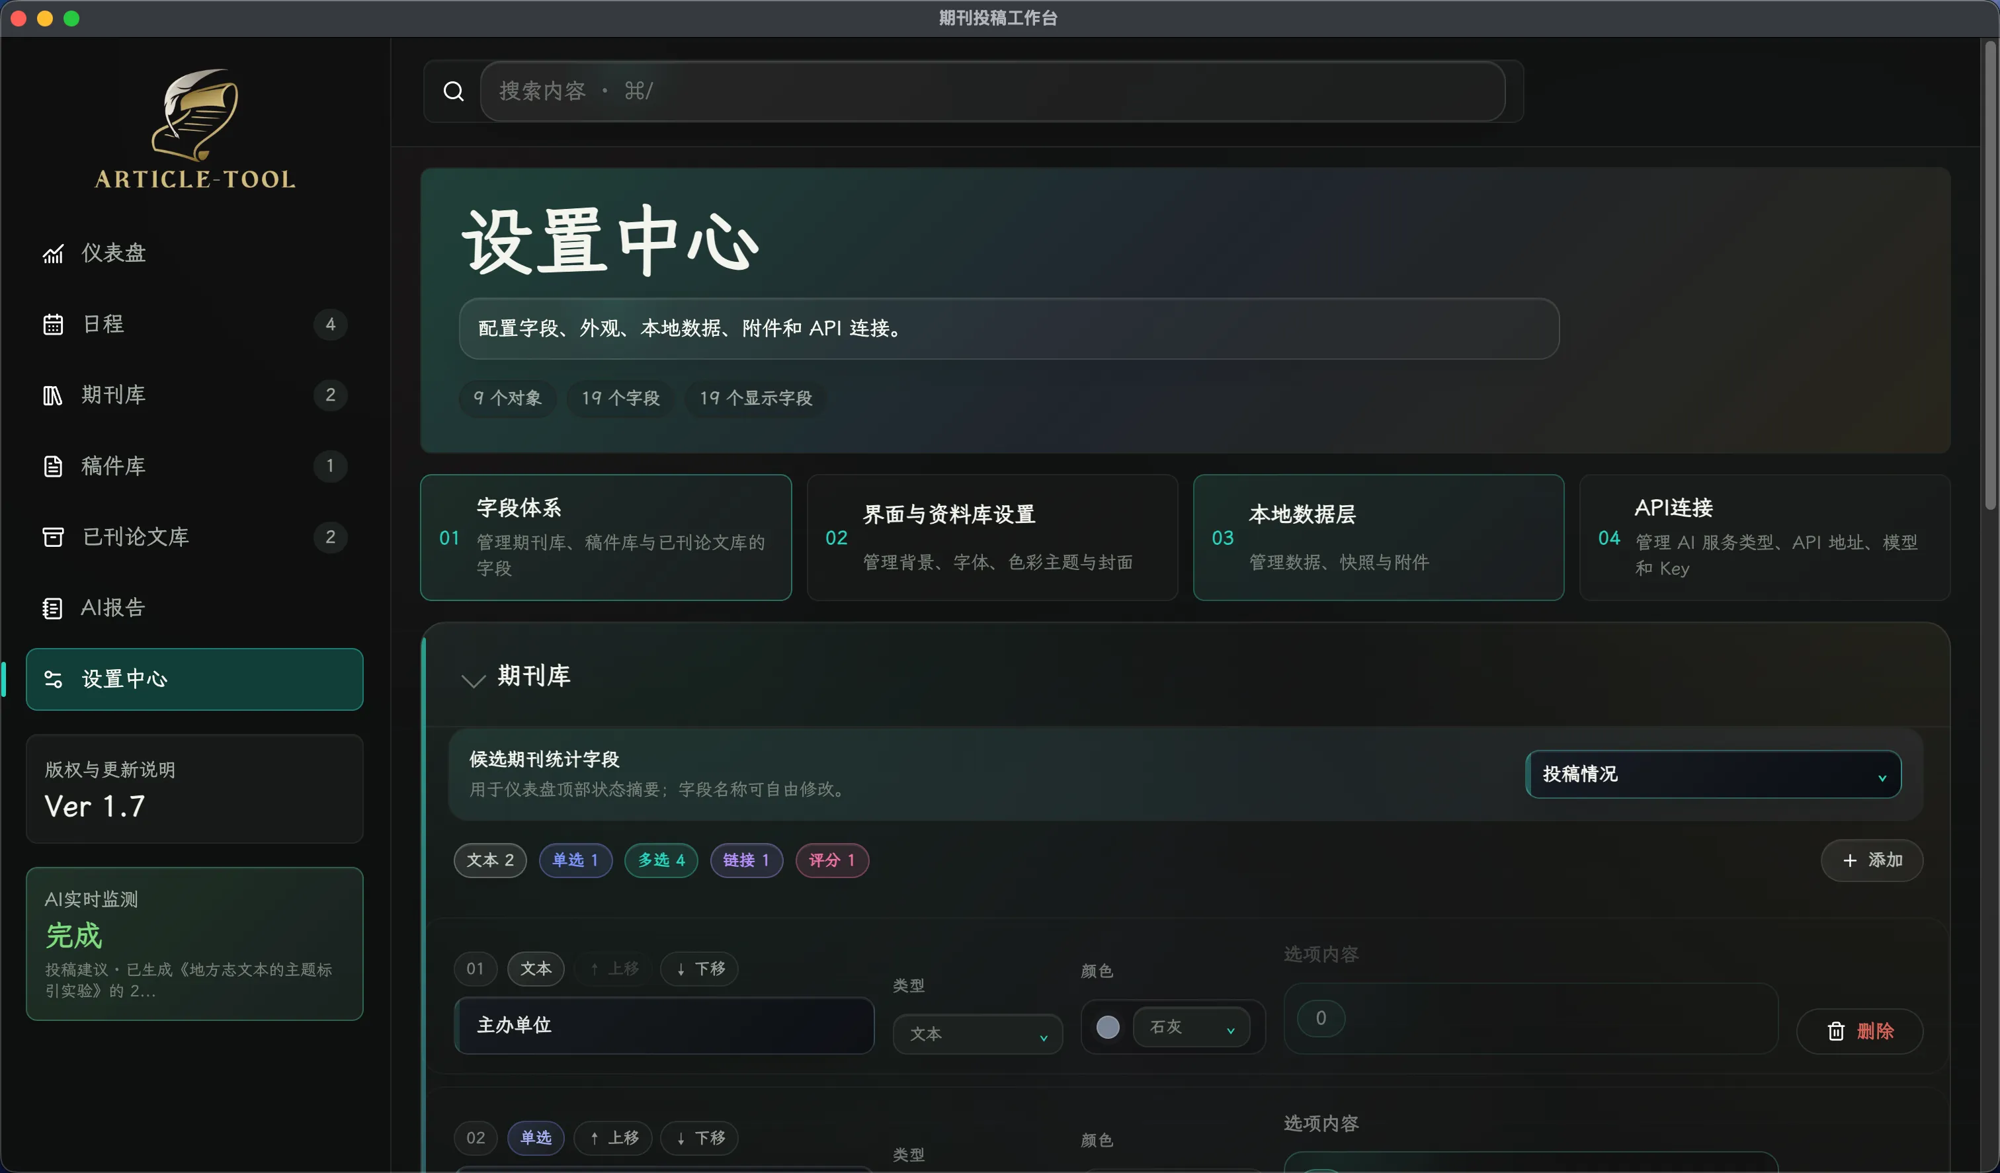The width and height of the screenshot is (2000, 1173).
Task: Click the books icon beside 期刊库
Action: coord(53,395)
